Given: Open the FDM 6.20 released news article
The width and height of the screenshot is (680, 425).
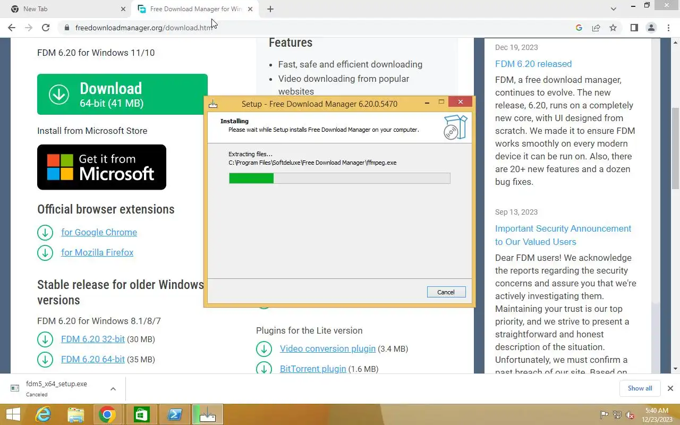Looking at the screenshot, I should coord(533,64).
